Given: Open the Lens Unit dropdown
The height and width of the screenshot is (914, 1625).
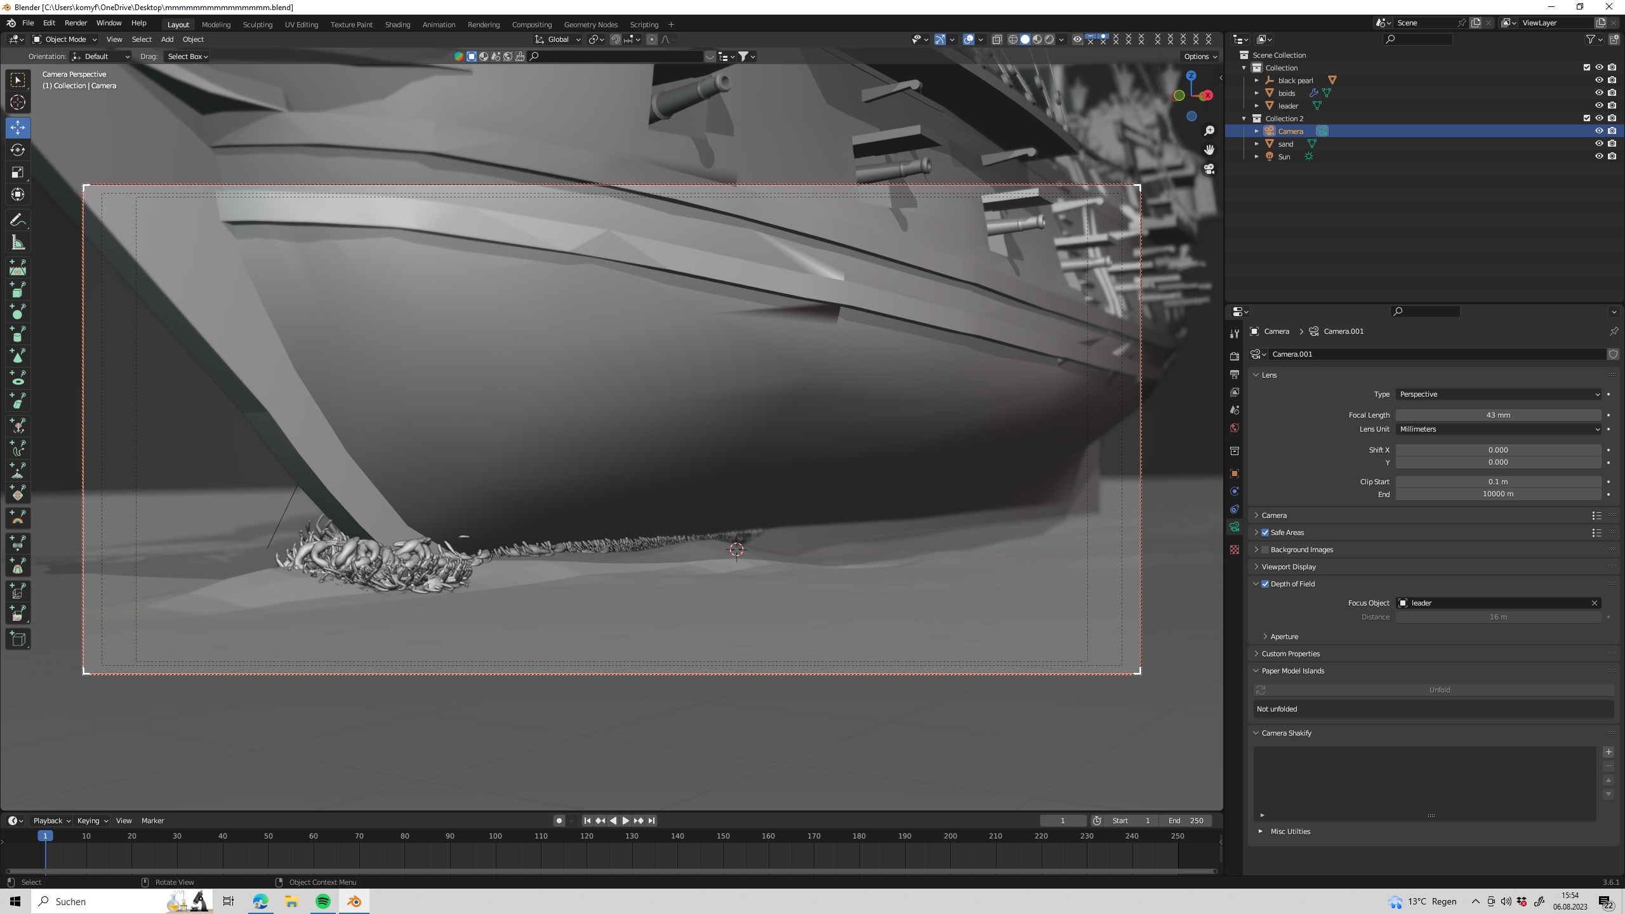Looking at the screenshot, I should pos(1498,429).
